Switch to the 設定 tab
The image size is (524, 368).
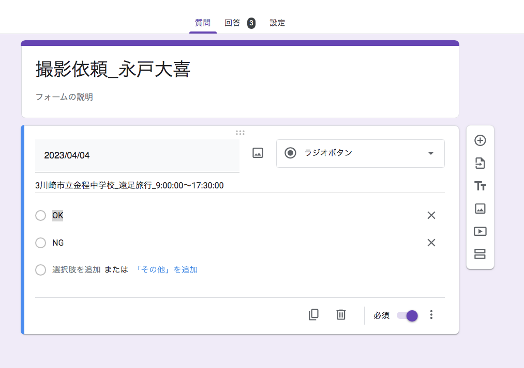pos(277,23)
